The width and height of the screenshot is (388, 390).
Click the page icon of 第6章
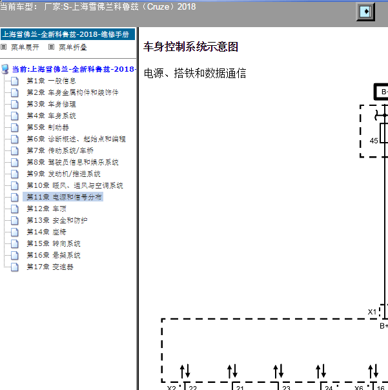[x=15, y=139]
